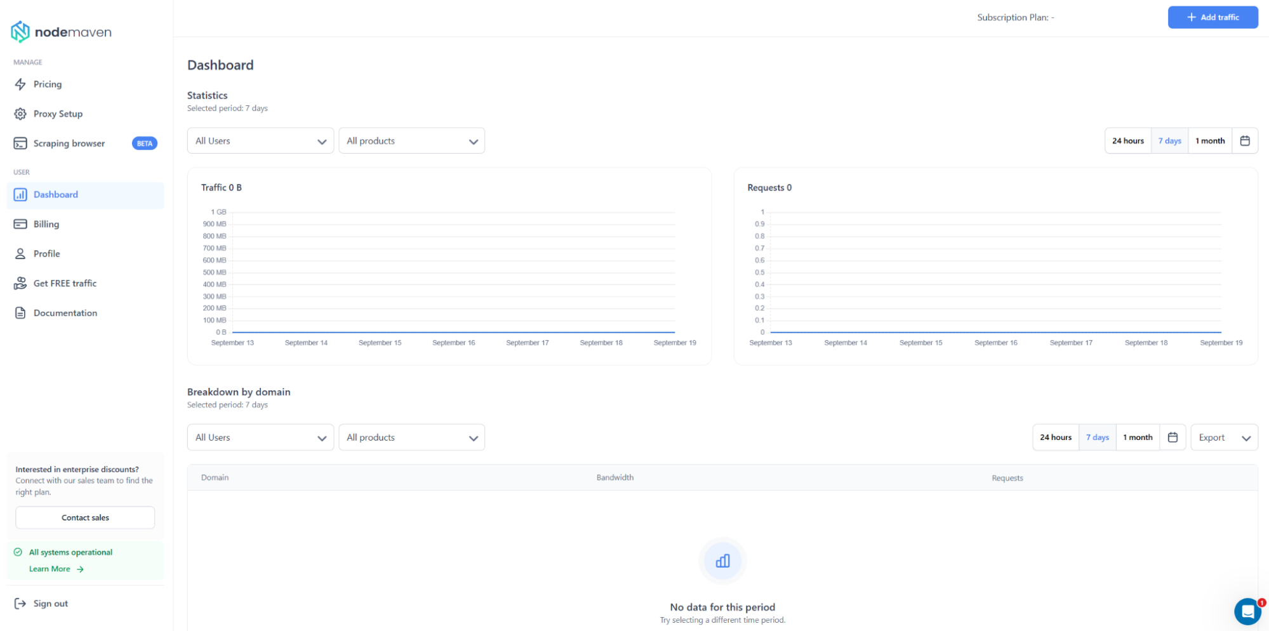This screenshot has width=1269, height=631.
Task: Open Statistics custom date calendar icon
Action: coord(1244,141)
